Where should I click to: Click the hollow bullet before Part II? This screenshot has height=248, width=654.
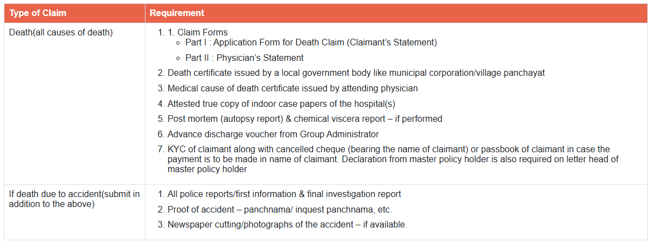(x=179, y=58)
